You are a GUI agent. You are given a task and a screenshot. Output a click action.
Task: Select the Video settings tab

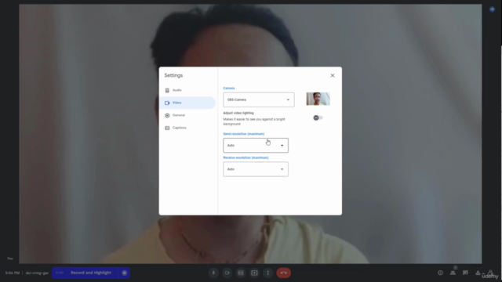[x=187, y=103]
